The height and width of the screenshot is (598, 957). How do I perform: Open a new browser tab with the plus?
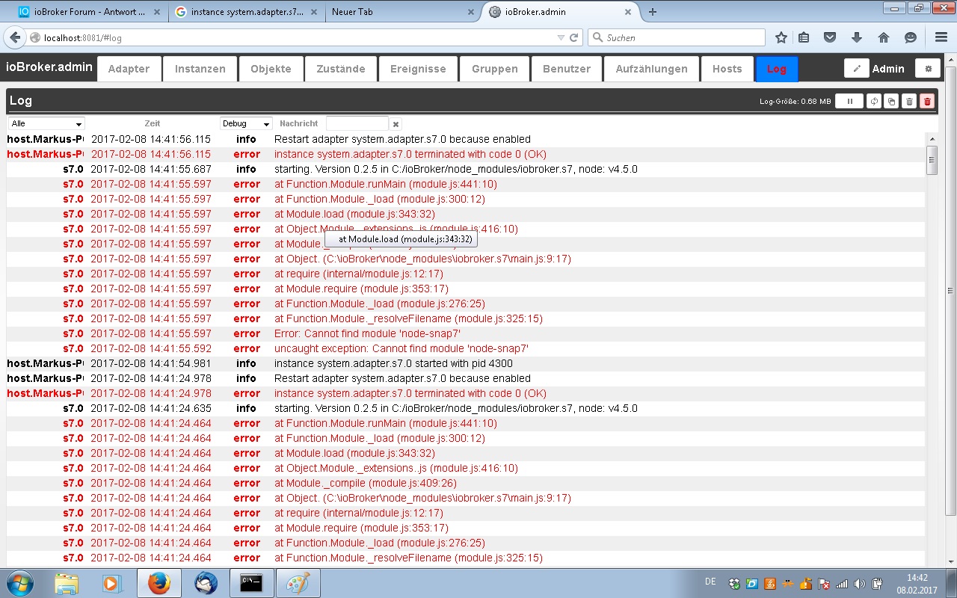pyautogui.click(x=653, y=12)
